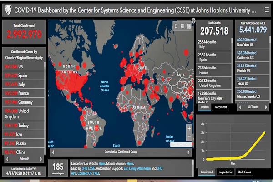This screenshot has height=182, width=273.
Task: Open the map bookmarks icon
Action: pyautogui.click(x=176, y=26)
